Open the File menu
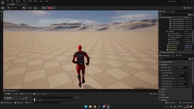 [8, 1]
